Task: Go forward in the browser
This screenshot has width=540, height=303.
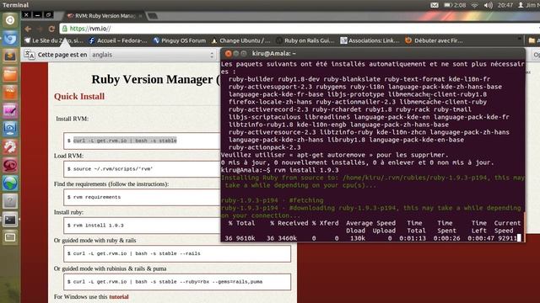Action: (40, 29)
